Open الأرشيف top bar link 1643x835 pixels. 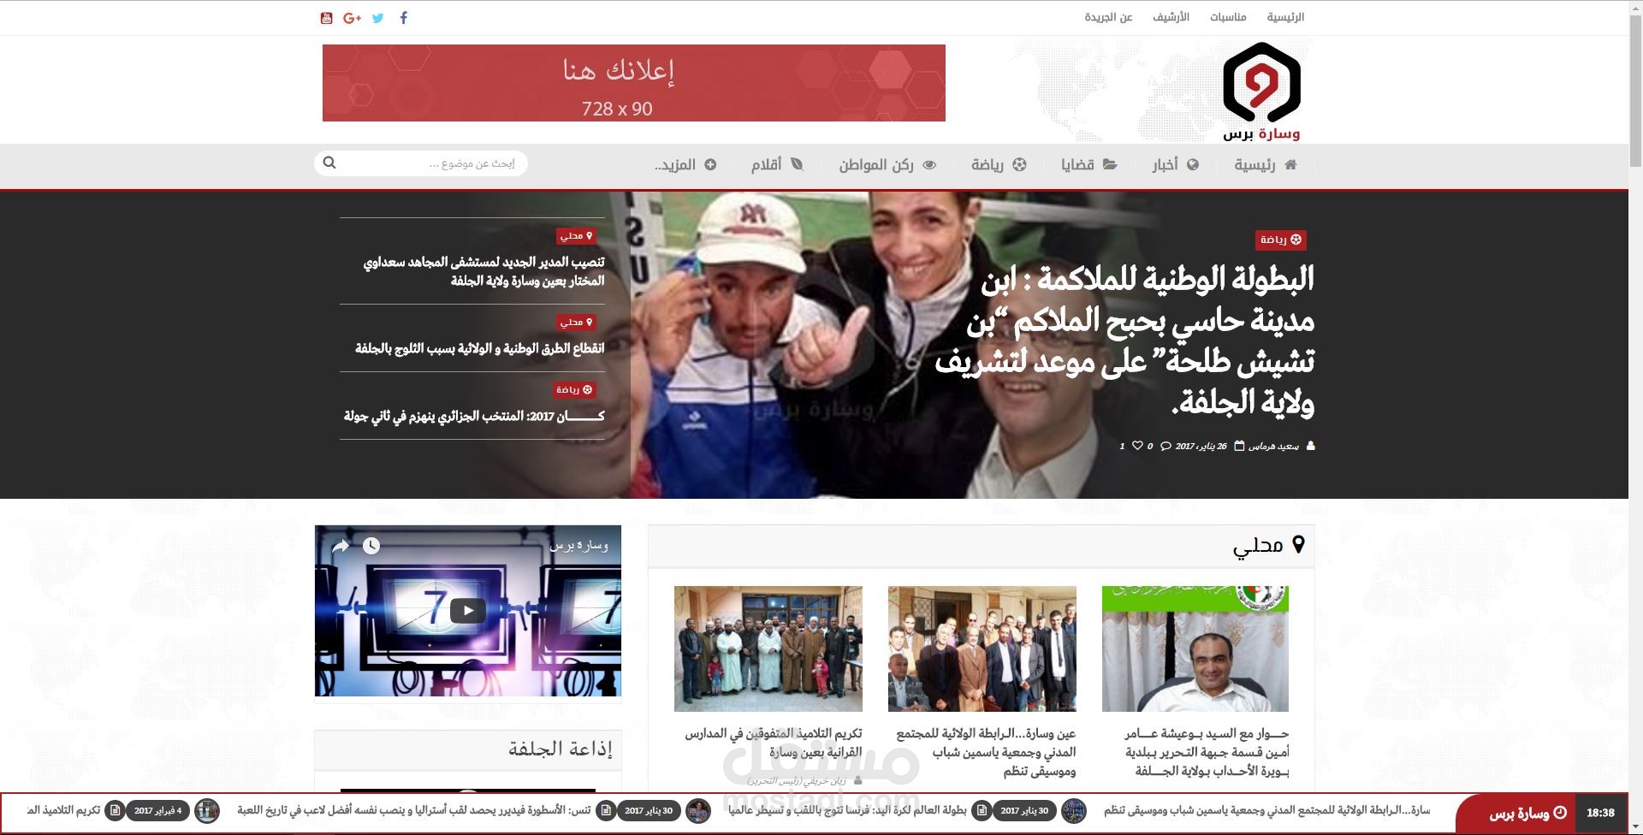point(1171,17)
